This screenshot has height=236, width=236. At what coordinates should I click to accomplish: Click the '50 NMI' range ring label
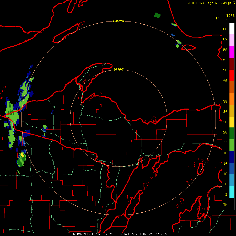[x=119, y=69]
